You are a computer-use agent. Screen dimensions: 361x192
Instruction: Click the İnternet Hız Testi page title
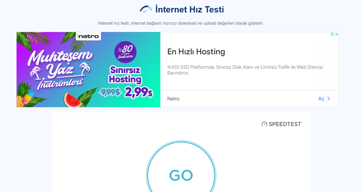pos(189,9)
